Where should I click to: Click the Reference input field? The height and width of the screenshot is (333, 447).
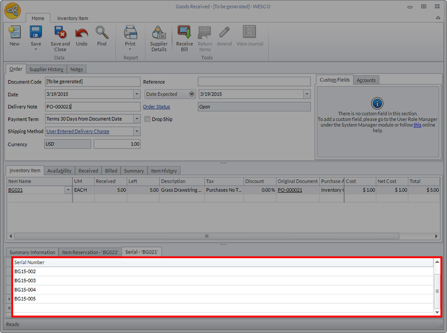tap(254, 82)
